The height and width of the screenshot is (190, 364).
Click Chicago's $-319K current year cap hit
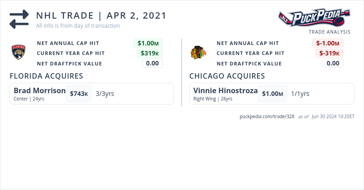click(x=329, y=53)
